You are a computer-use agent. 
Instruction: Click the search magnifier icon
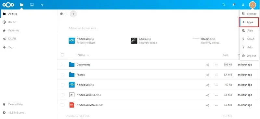click(224, 5)
